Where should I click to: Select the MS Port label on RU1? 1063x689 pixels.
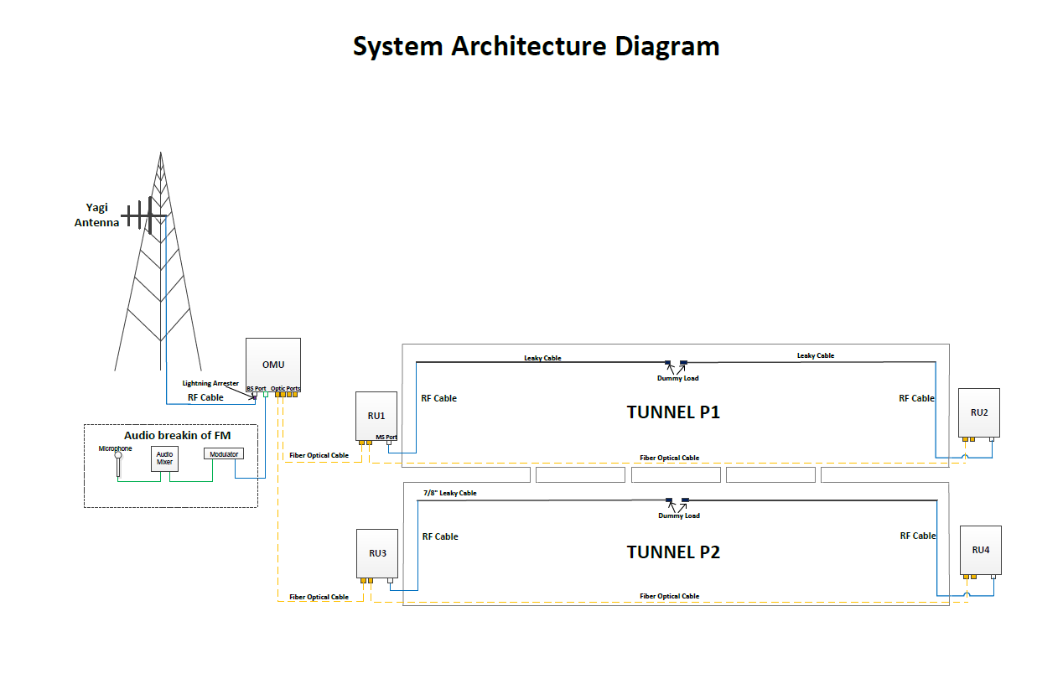point(386,437)
